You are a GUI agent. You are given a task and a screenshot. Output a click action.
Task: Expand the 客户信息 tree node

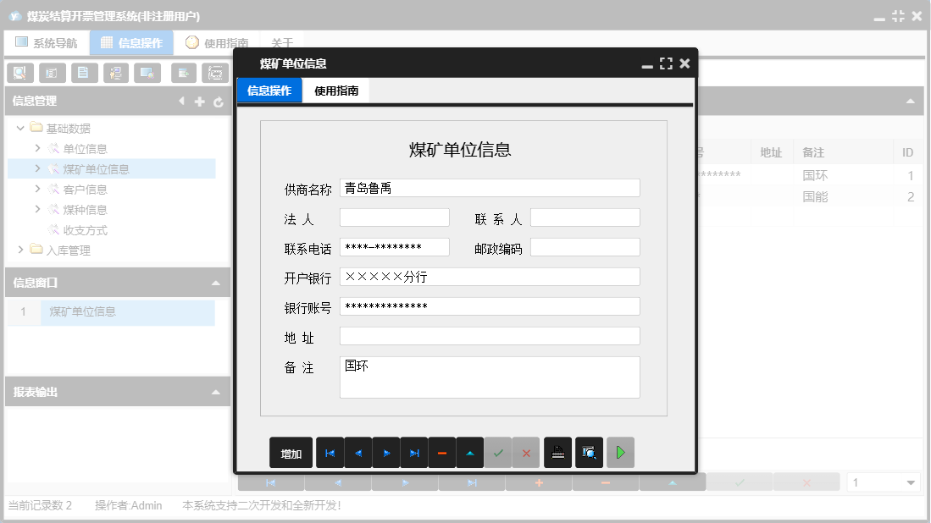36,189
